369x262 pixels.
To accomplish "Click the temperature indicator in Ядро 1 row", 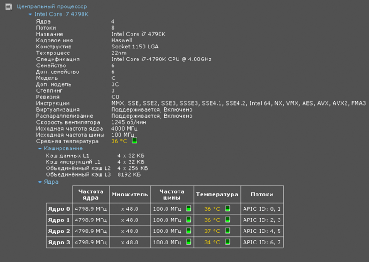I will 227,220.
